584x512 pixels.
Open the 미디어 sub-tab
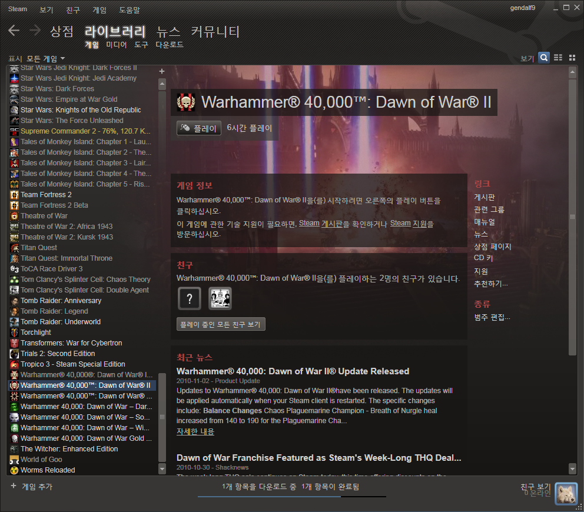tap(117, 45)
